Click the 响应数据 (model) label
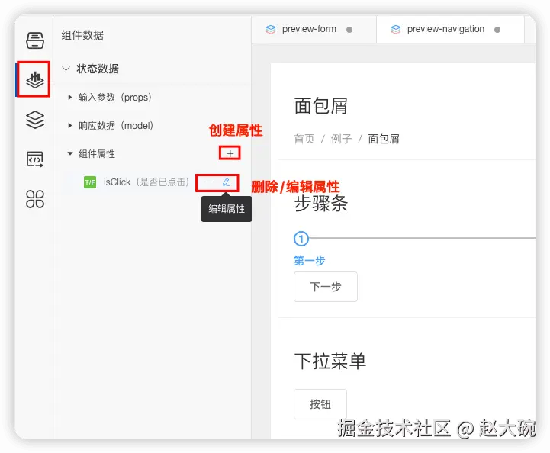Viewport: 550px width, 453px height. (x=116, y=126)
